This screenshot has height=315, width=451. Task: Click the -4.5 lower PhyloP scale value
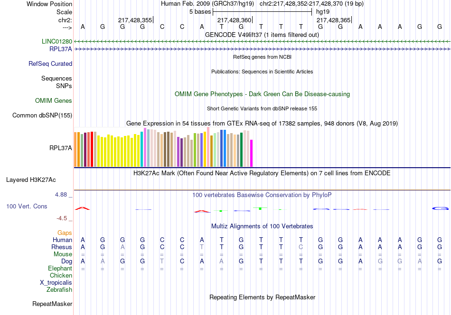(x=62, y=219)
